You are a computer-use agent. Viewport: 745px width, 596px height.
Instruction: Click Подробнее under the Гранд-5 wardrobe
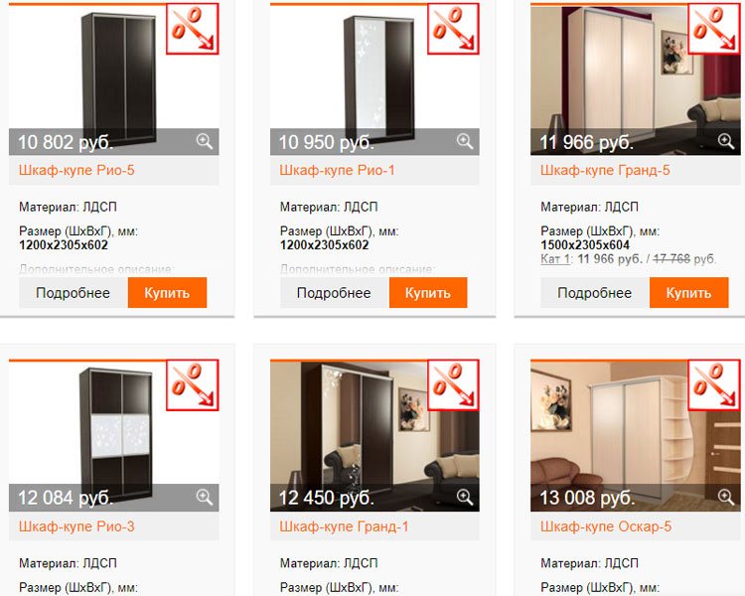595,293
